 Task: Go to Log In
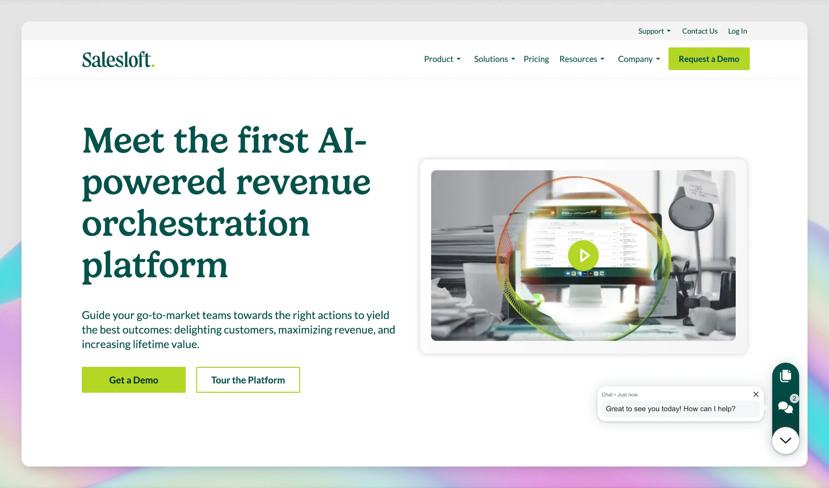[737, 31]
